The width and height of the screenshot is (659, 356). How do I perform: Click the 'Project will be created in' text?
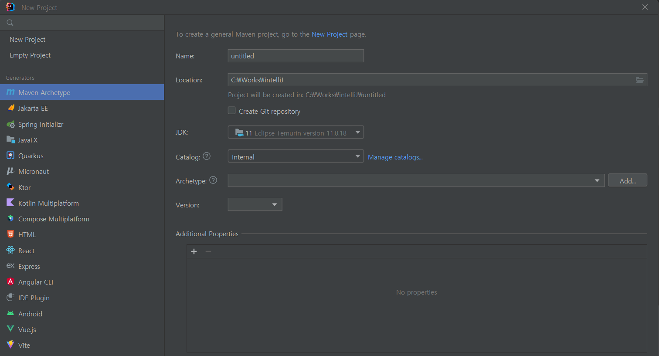tap(307, 95)
